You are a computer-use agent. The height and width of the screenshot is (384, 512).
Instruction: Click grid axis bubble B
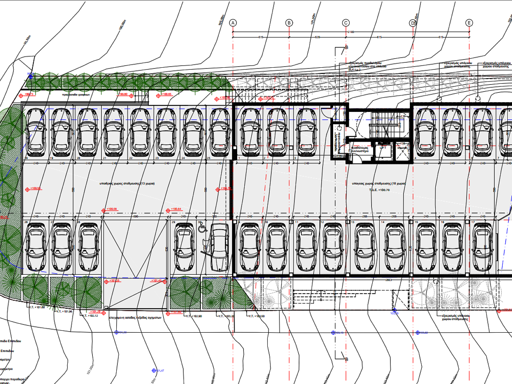point(289,23)
